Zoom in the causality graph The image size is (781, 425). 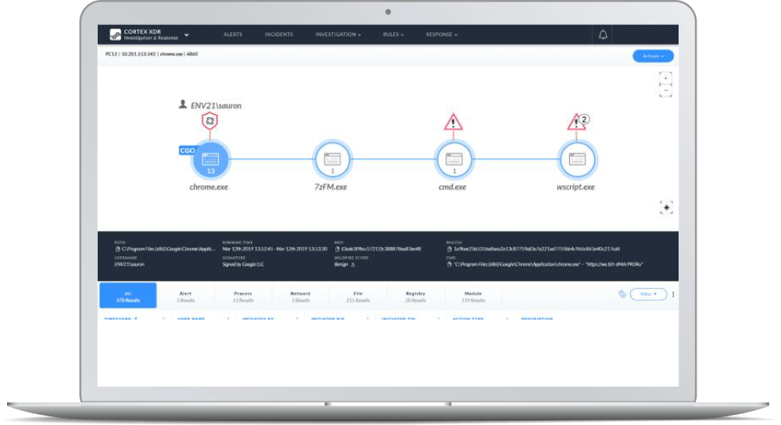coord(666,77)
